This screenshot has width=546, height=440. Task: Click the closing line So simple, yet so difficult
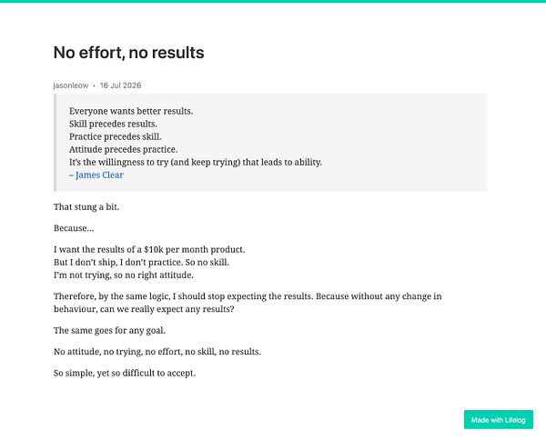coord(125,373)
